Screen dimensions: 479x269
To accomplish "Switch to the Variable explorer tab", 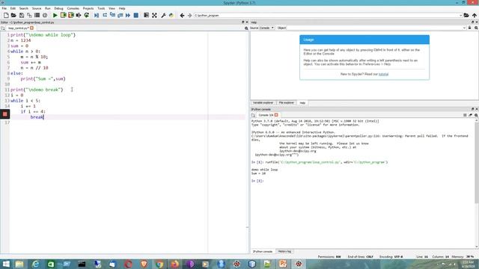I will [x=263, y=103].
